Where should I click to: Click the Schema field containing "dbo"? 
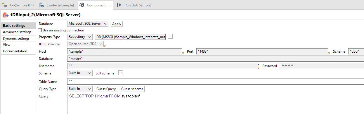pos(356,51)
